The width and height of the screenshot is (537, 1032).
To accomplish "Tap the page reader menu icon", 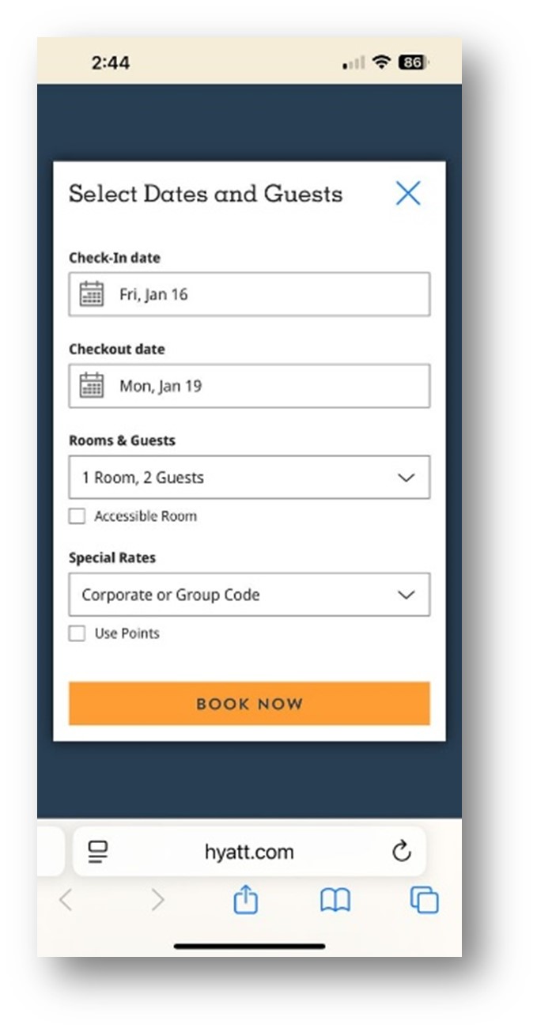I will pos(98,852).
